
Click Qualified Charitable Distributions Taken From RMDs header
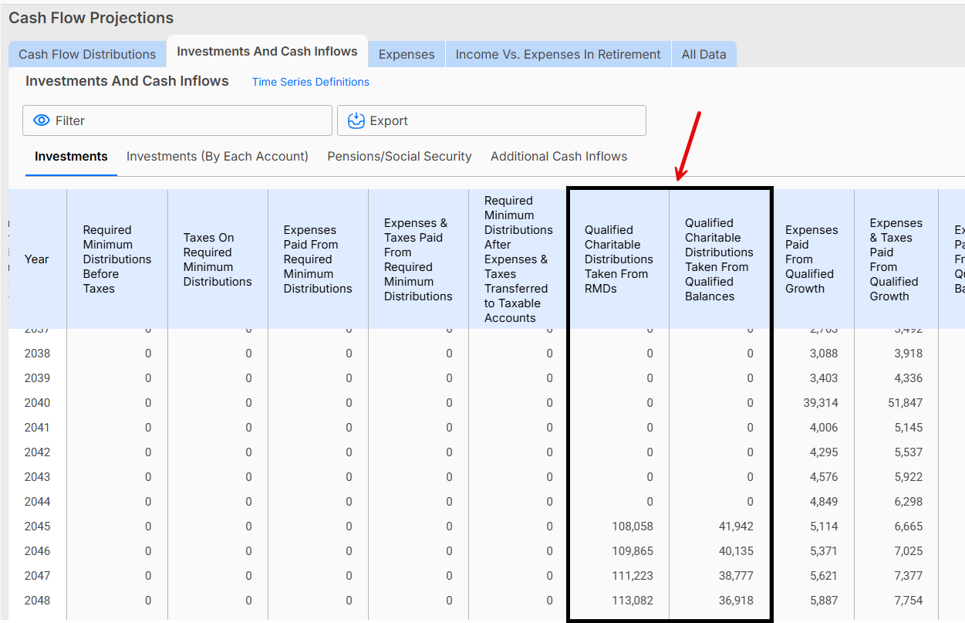tap(619, 259)
